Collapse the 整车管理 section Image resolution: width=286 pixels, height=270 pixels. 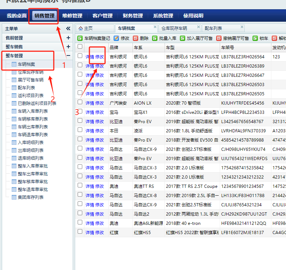coord(68,55)
